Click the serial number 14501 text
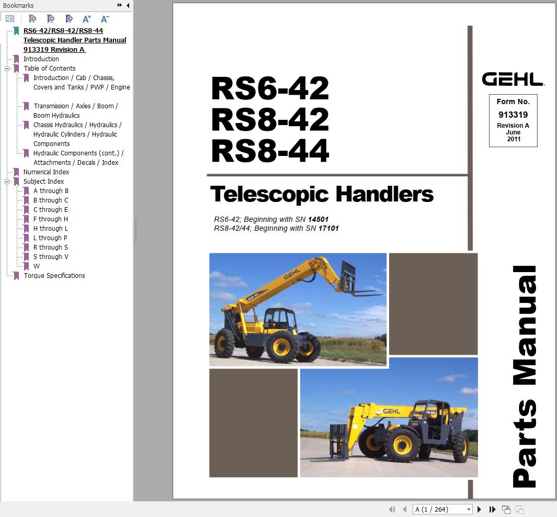 (x=318, y=219)
